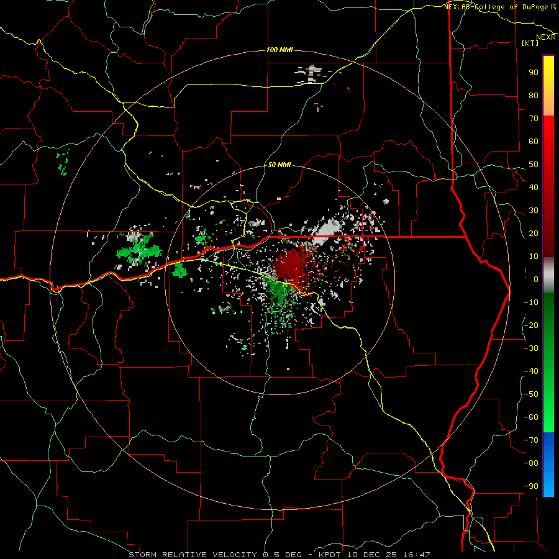This screenshot has width=559, height=559.
Task: Click the [KT] units label
Action: (x=530, y=43)
